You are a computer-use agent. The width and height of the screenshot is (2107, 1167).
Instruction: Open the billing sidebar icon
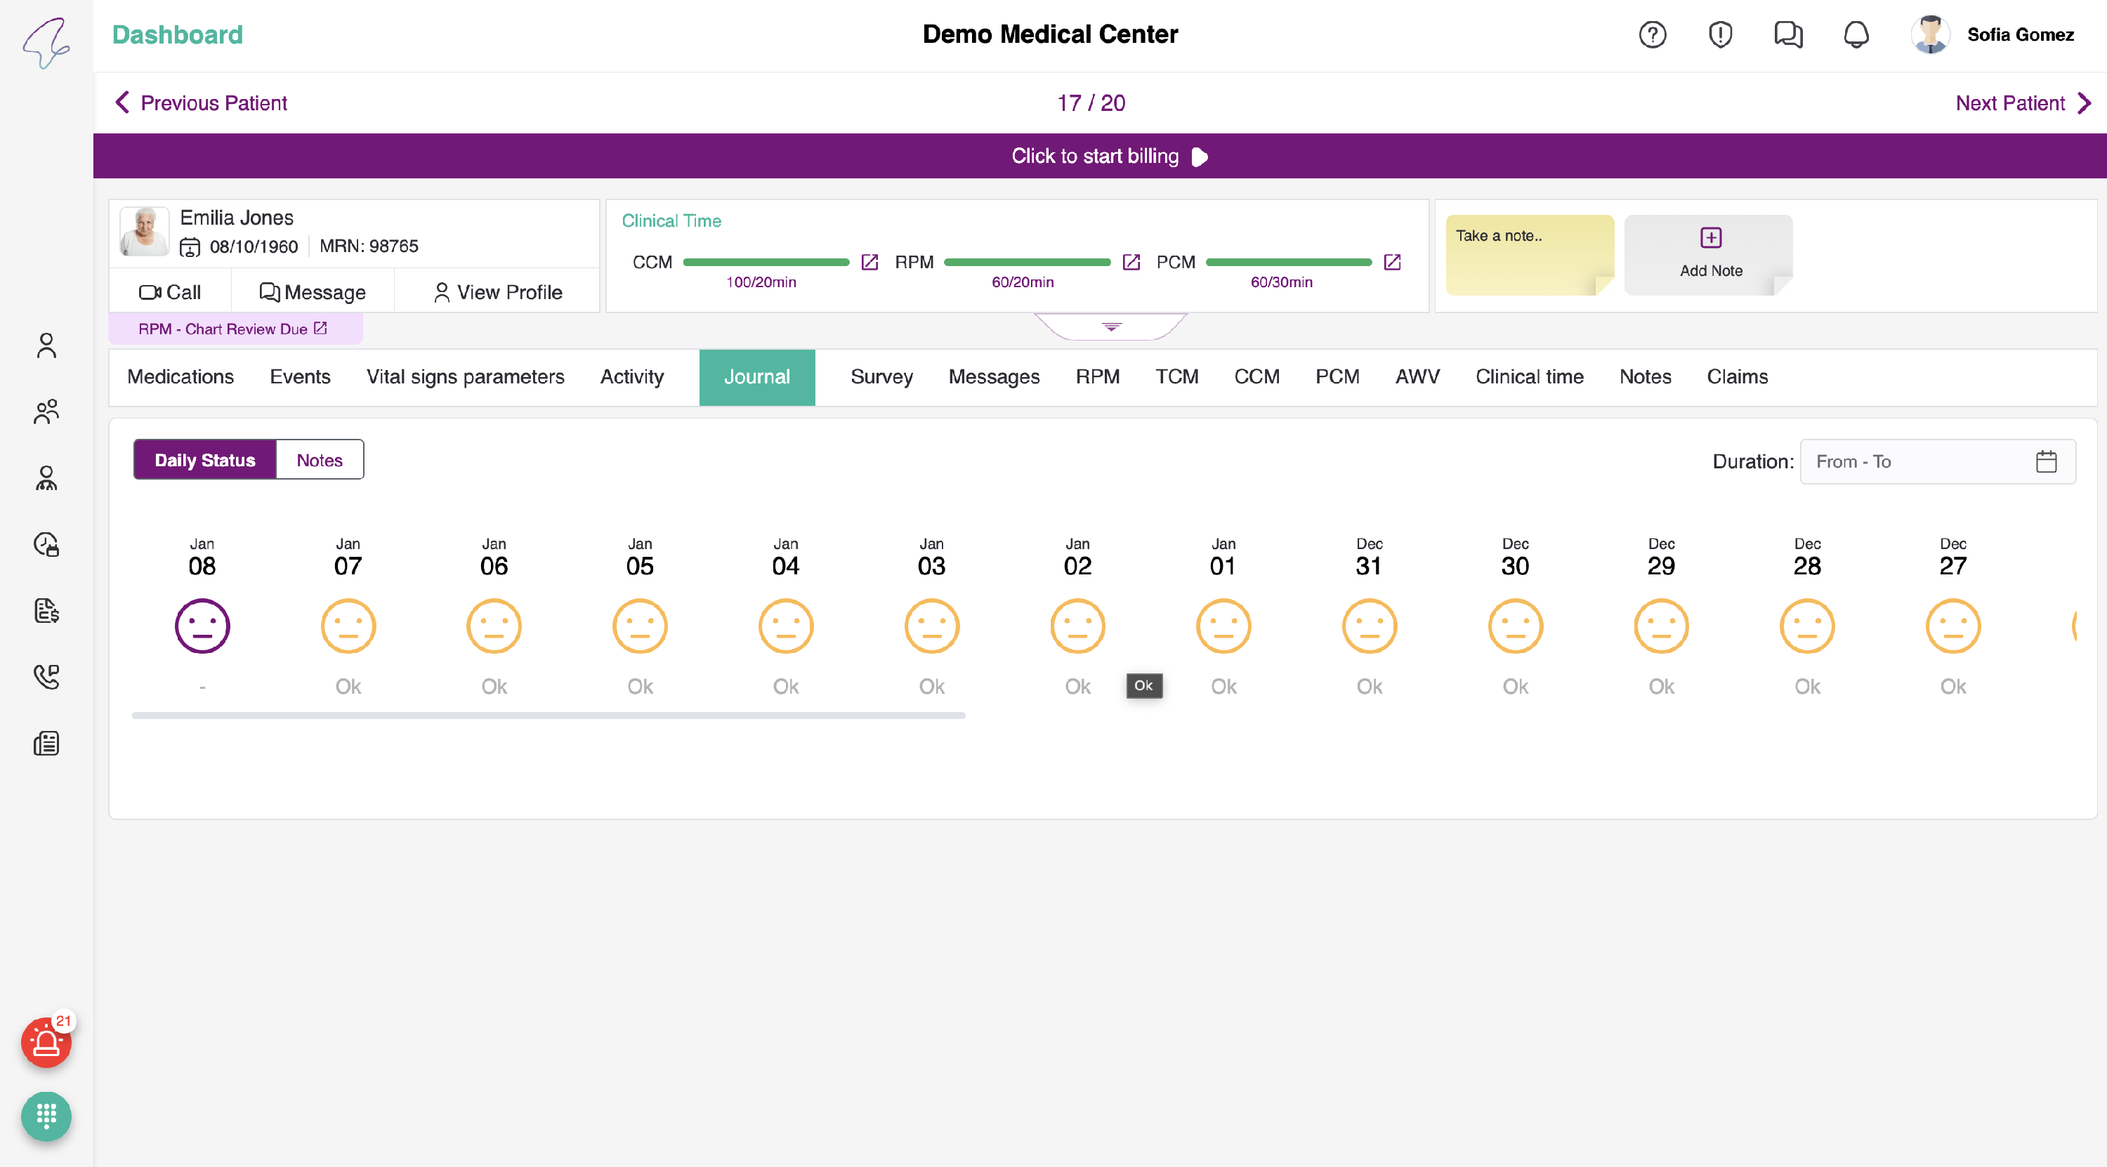coord(46,610)
